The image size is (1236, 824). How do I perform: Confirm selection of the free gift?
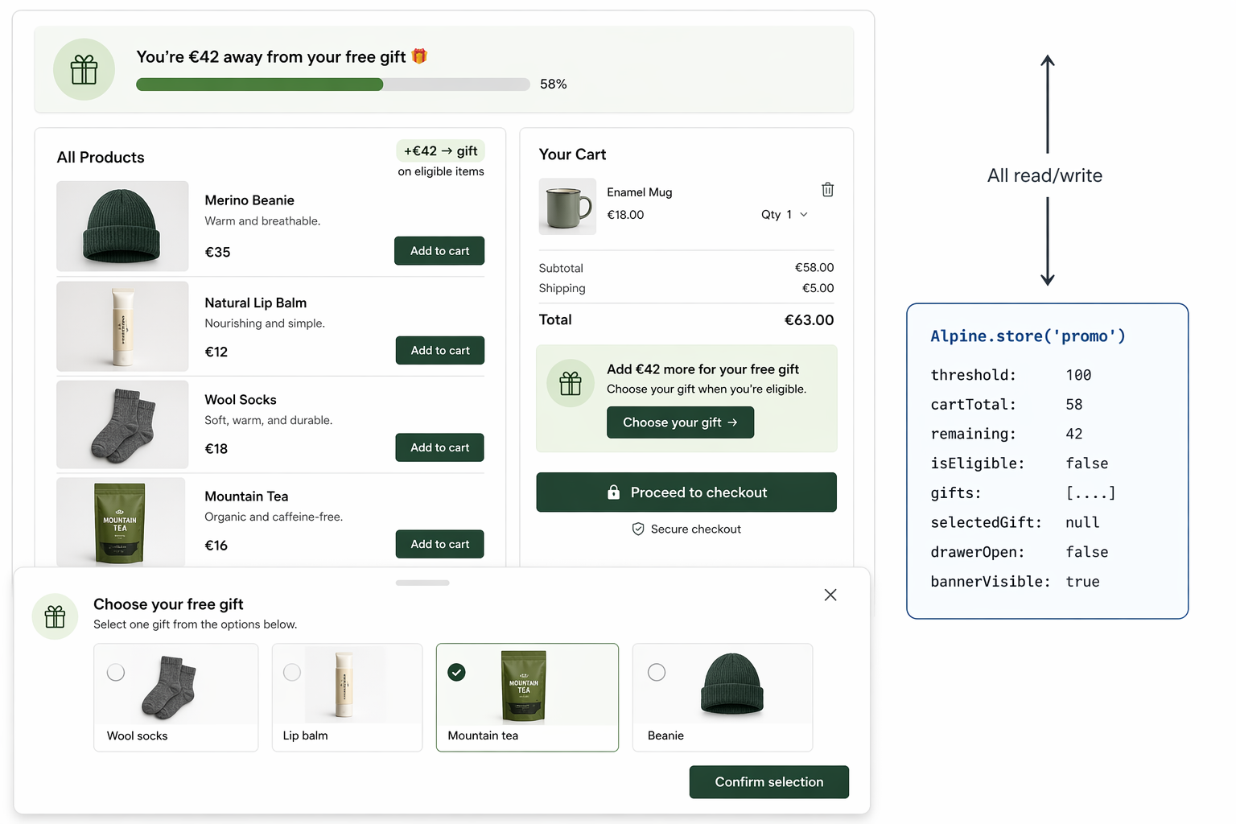[x=768, y=782]
